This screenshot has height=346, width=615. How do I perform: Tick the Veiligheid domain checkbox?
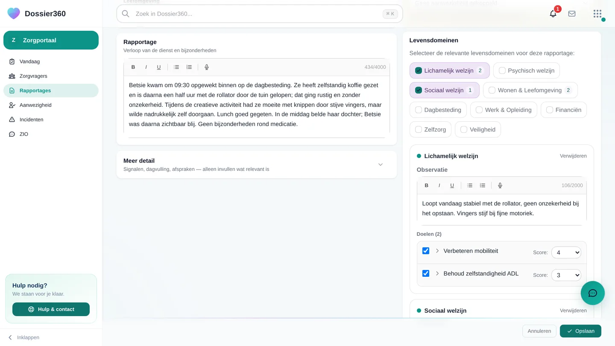coord(464,129)
